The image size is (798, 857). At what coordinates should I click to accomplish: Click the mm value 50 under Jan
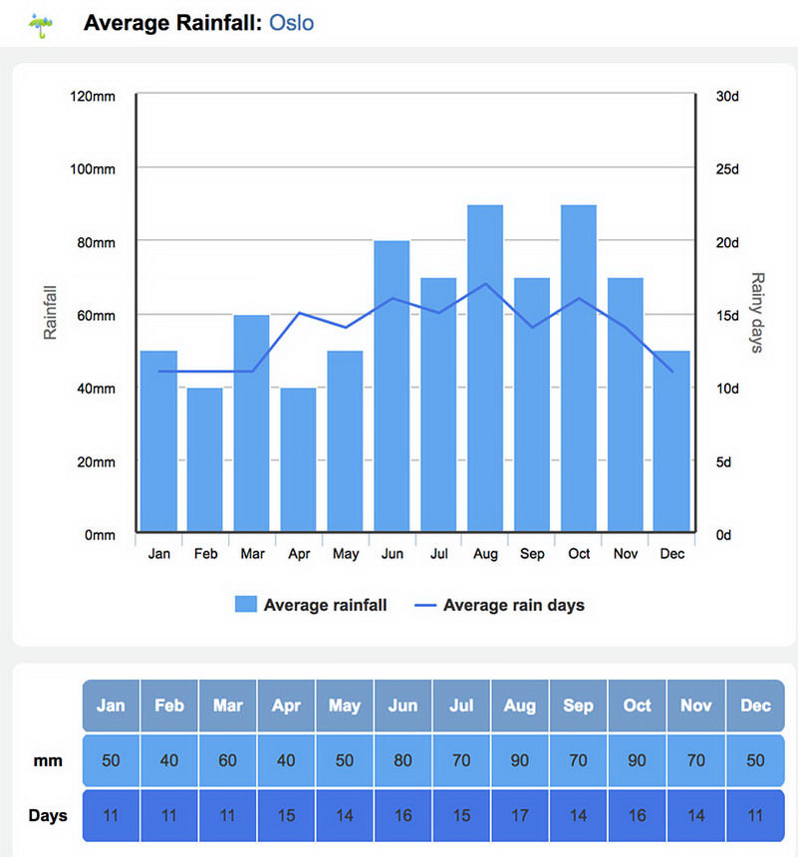click(111, 760)
